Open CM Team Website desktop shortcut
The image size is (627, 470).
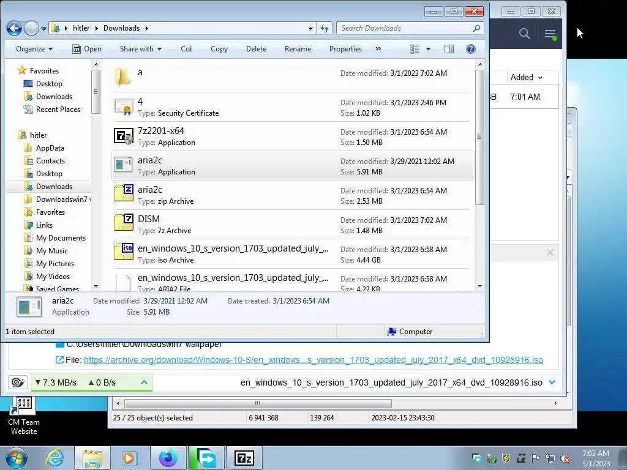pyautogui.click(x=24, y=416)
